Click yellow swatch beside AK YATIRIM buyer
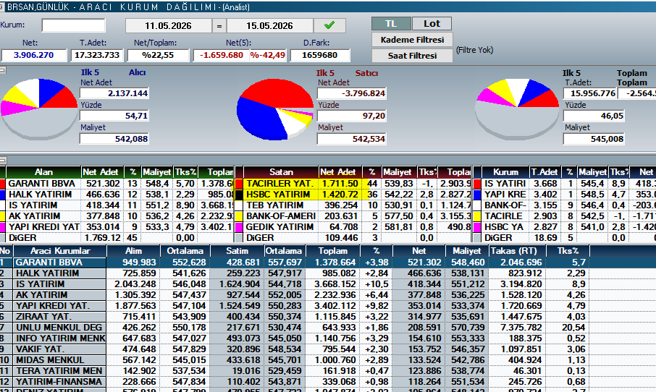The width and height of the screenshot is (656, 392). [x=2, y=216]
